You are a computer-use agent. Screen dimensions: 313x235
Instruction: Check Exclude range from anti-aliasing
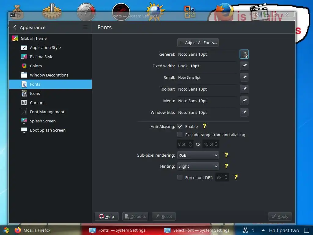180,135
